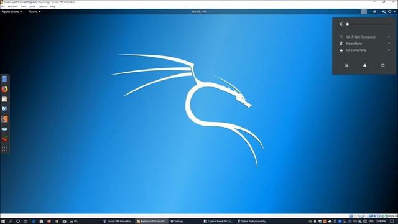This screenshot has width=398, height=224.
Task: Show all applications grid in dock
Action: click(4, 149)
